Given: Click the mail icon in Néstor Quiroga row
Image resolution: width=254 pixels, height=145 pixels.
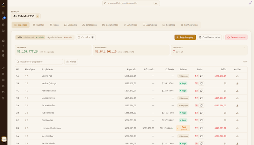Looking at the screenshot, I should coord(196,83).
